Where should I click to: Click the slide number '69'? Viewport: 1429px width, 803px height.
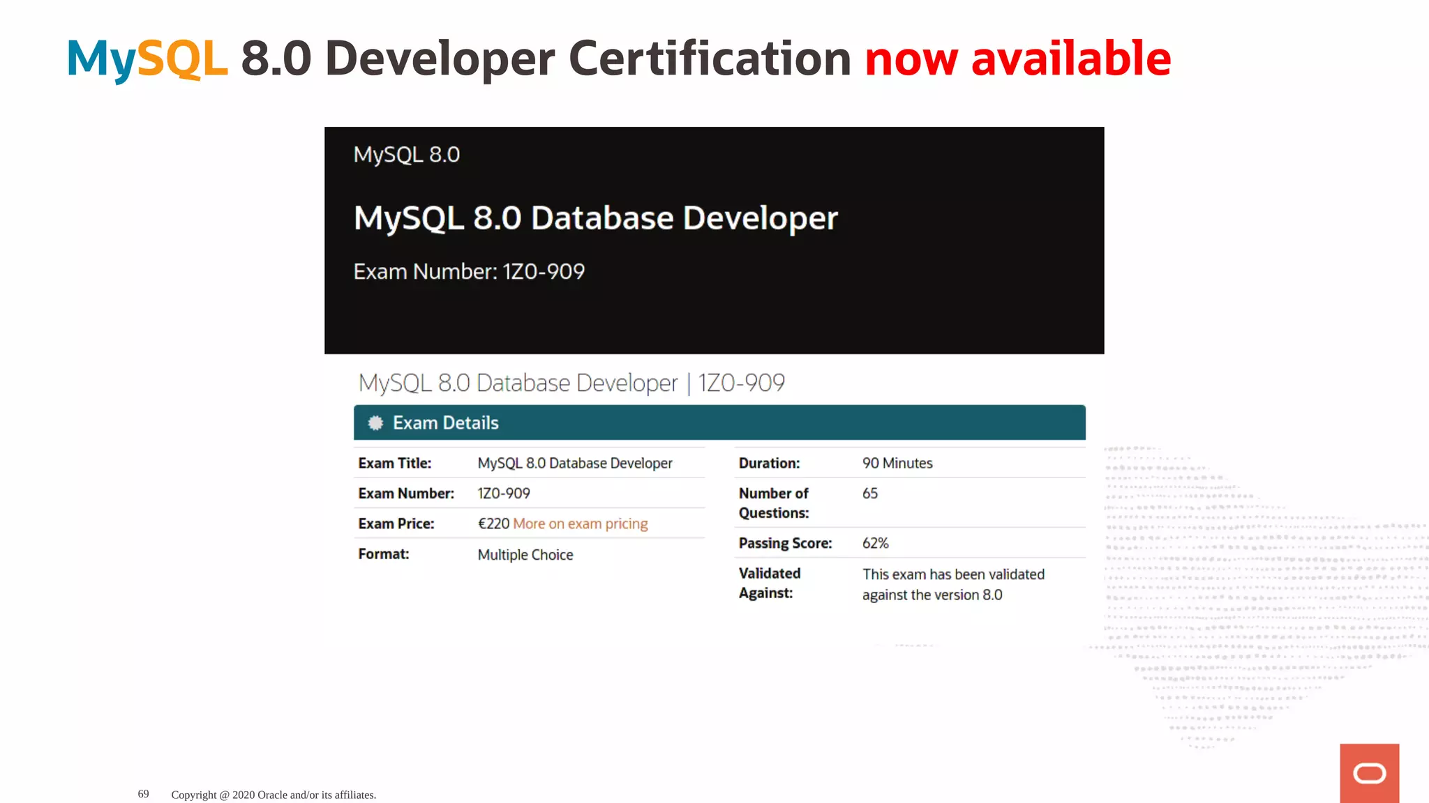point(143,794)
